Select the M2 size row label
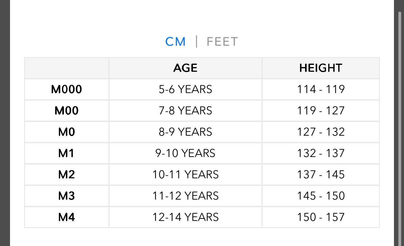The height and width of the screenshot is (246, 404). click(67, 175)
